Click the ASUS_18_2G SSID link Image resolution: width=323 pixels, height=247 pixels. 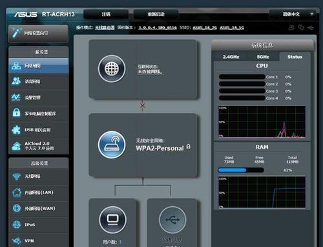click(x=205, y=28)
